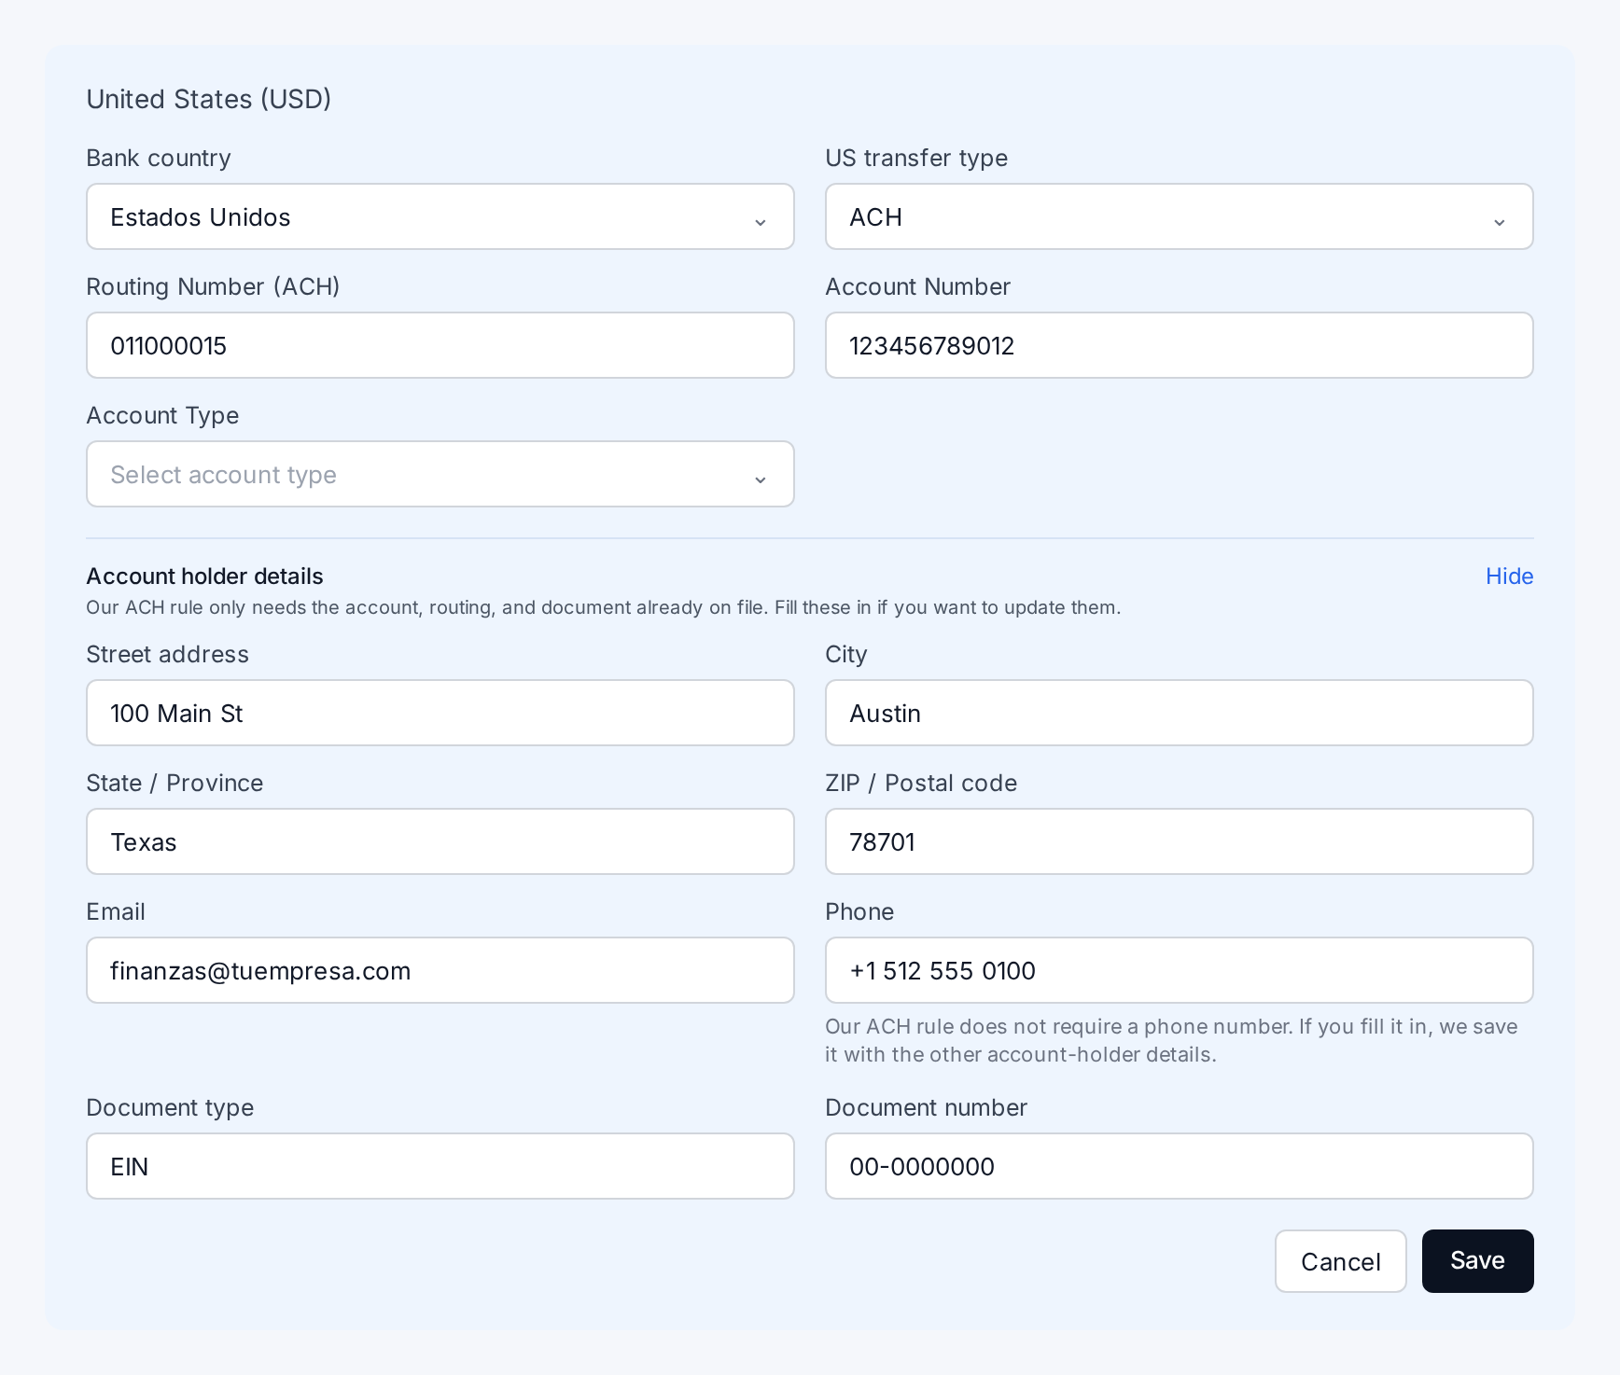This screenshot has width=1620, height=1375.
Task: Open the US transfer type dropdown
Action: click(x=1180, y=216)
